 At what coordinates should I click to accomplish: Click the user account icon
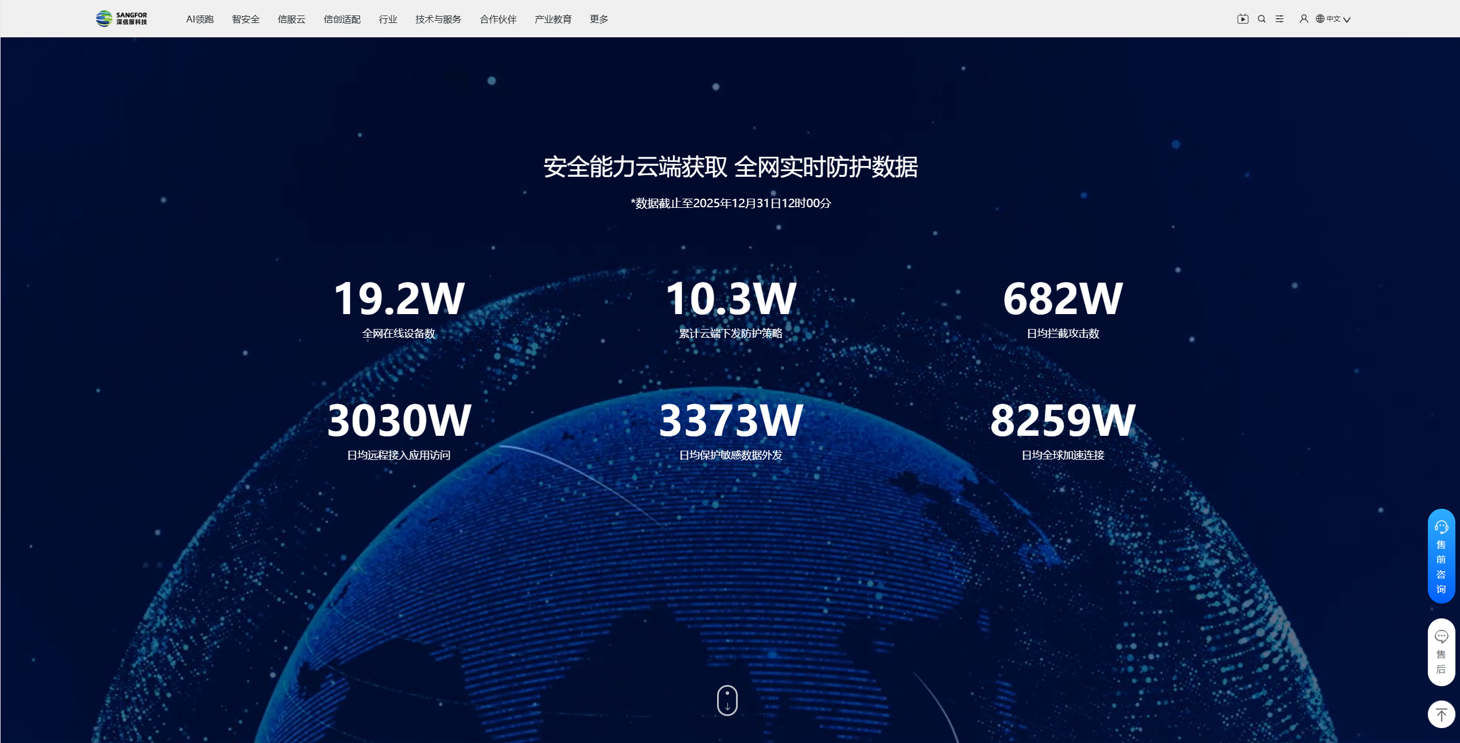[x=1304, y=19]
